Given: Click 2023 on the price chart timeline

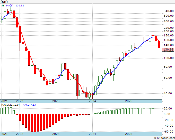Looking at the screenshot, I should [56, 101].
